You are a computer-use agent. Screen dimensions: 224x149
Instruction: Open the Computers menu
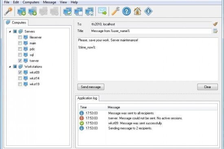[x=31, y=2]
